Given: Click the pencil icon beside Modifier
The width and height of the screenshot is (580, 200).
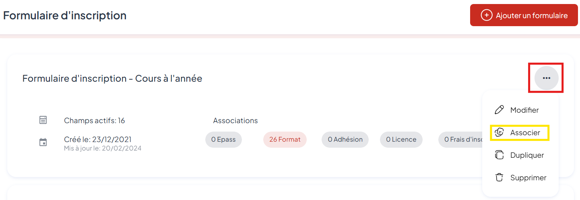Looking at the screenshot, I should pos(499,110).
